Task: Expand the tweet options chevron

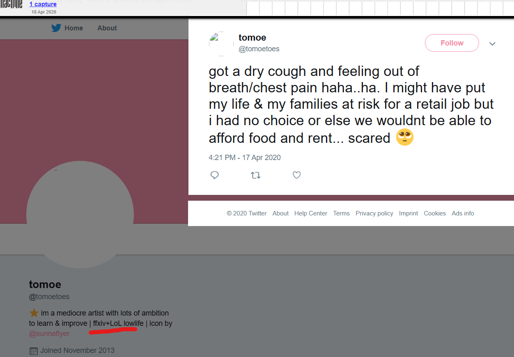Action: [492, 43]
